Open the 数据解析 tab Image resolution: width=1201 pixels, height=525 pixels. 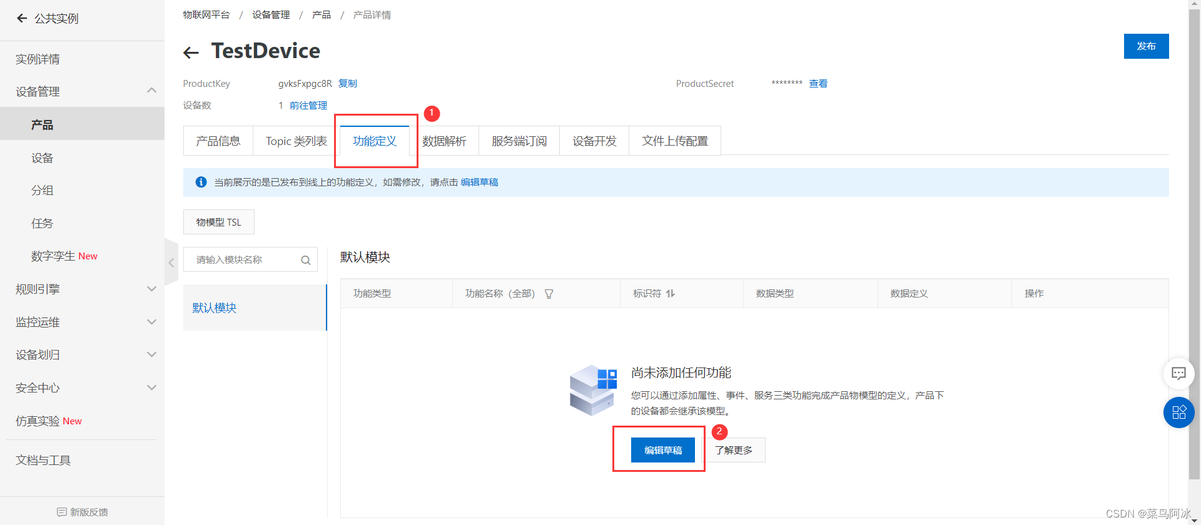click(x=444, y=141)
